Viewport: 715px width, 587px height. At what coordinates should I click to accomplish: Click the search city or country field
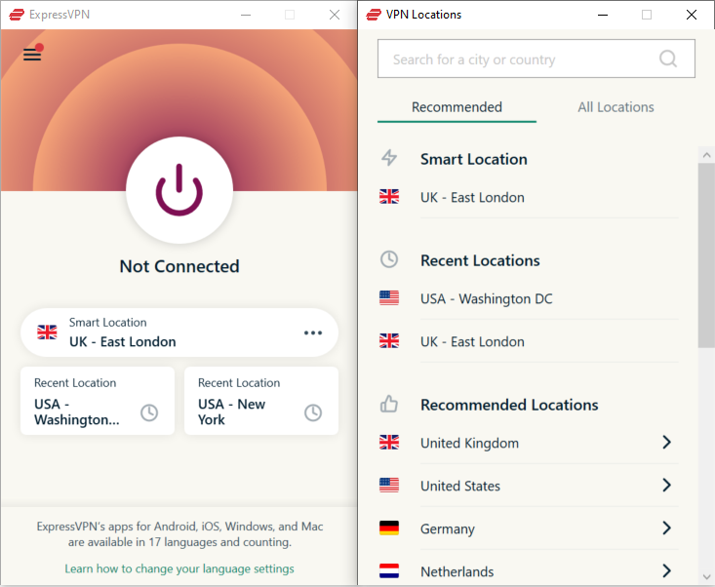click(x=536, y=59)
